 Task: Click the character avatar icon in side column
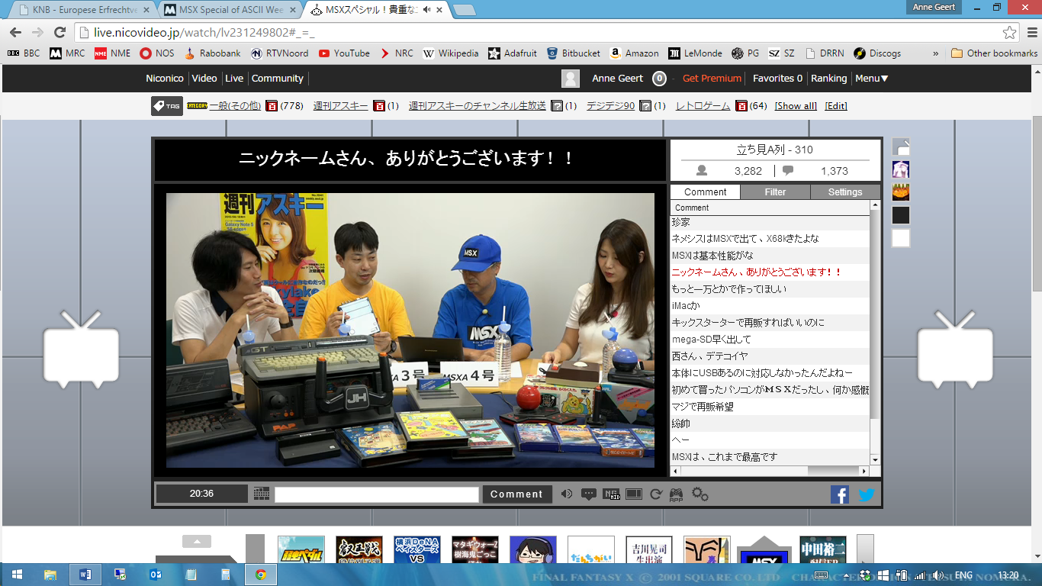[901, 169]
